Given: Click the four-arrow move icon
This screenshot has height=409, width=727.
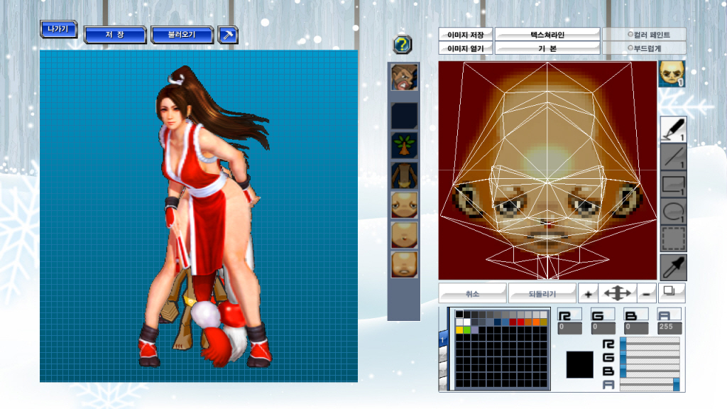Looking at the screenshot, I should tap(617, 293).
